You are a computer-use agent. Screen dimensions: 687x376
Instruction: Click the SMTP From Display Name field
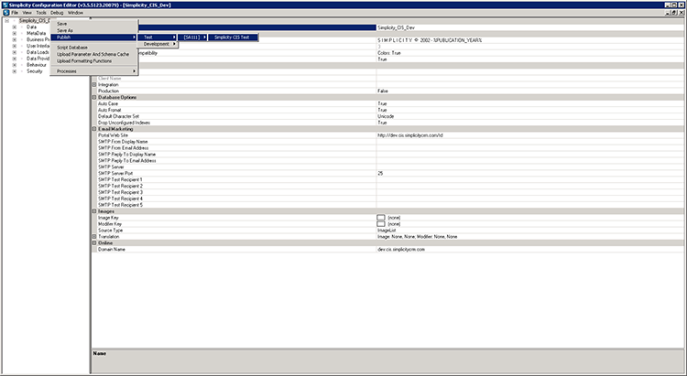coord(529,142)
